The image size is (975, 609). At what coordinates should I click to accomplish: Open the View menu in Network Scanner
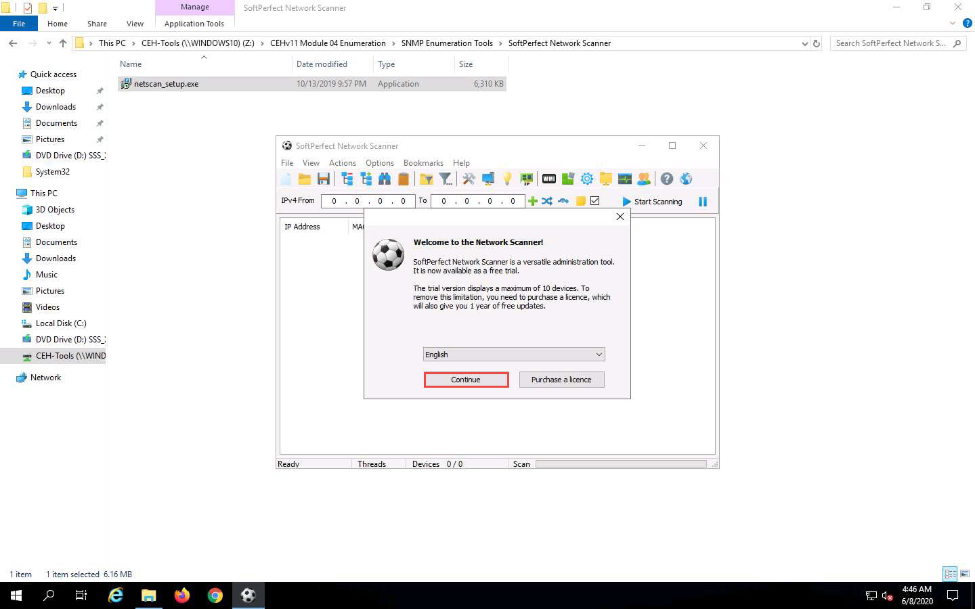coord(311,163)
